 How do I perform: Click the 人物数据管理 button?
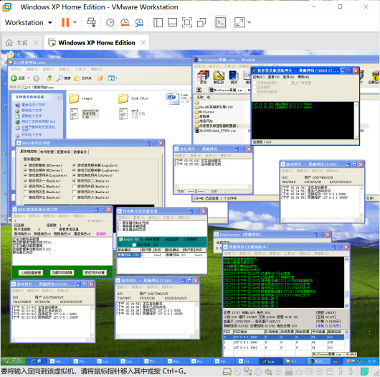point(31,272)
